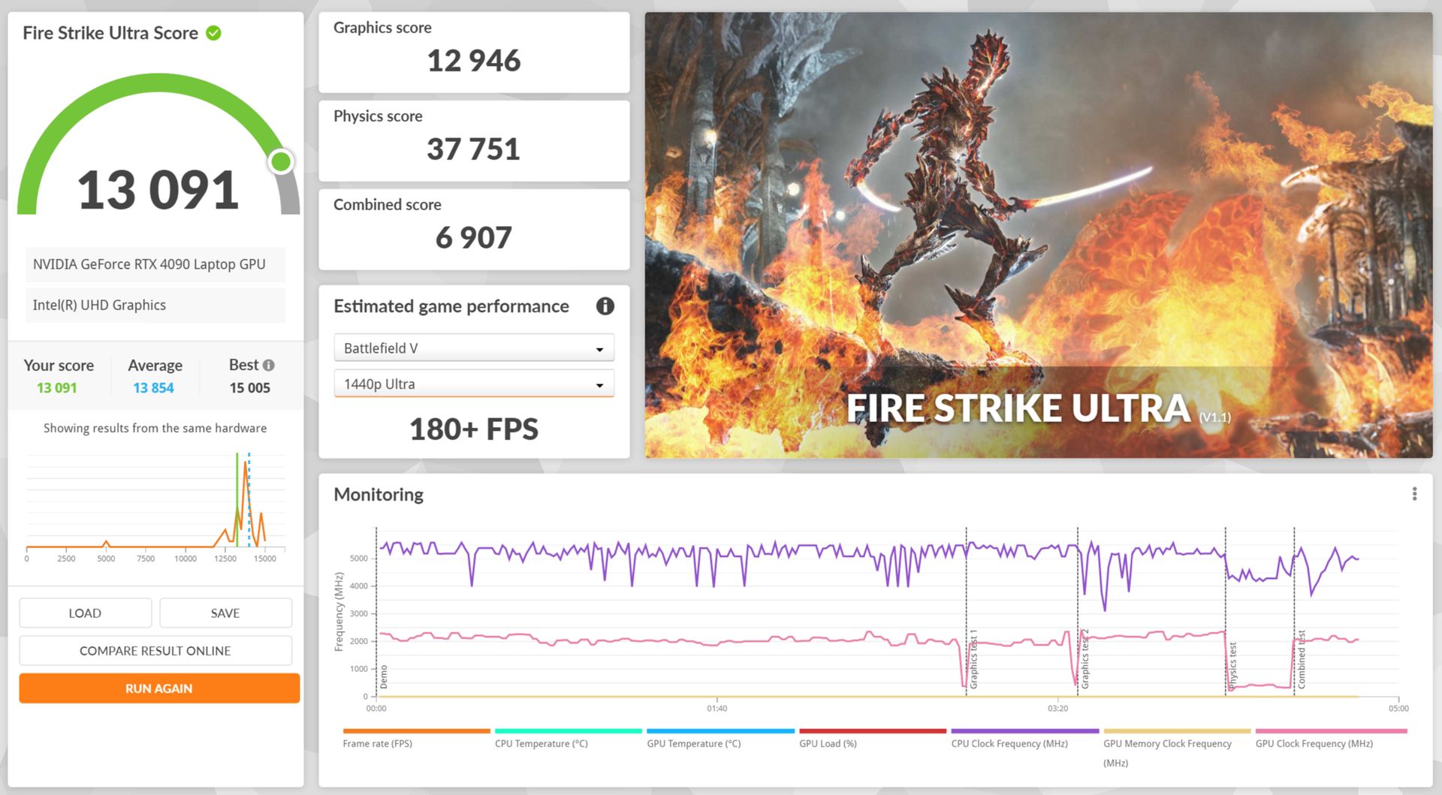
Task: Click the Graphics score value 12 946
Action: pyautogui.click(x=474, y=61)
